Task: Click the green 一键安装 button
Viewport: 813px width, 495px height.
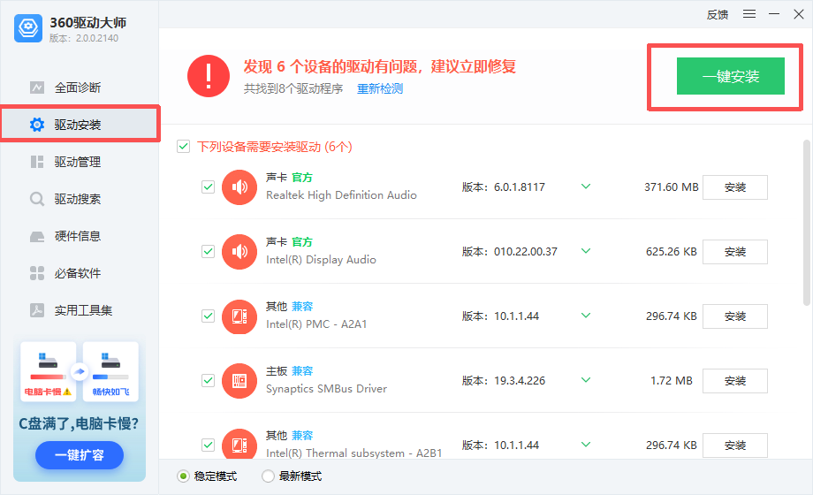Action: (x=731, y=76)
